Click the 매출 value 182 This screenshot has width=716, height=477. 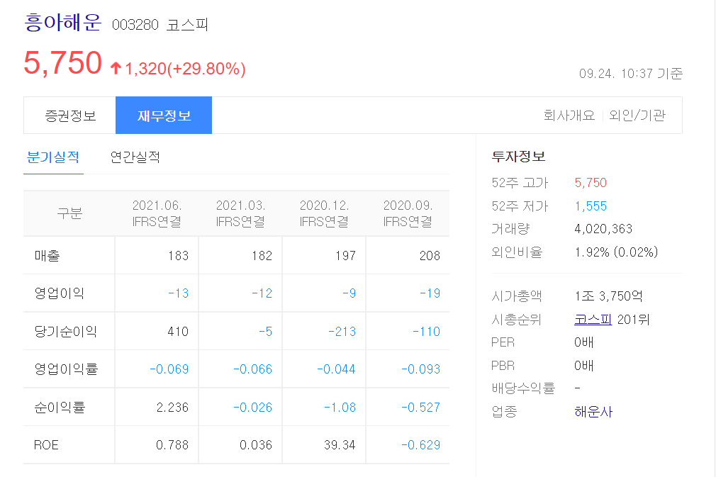(x=262, y=256)
